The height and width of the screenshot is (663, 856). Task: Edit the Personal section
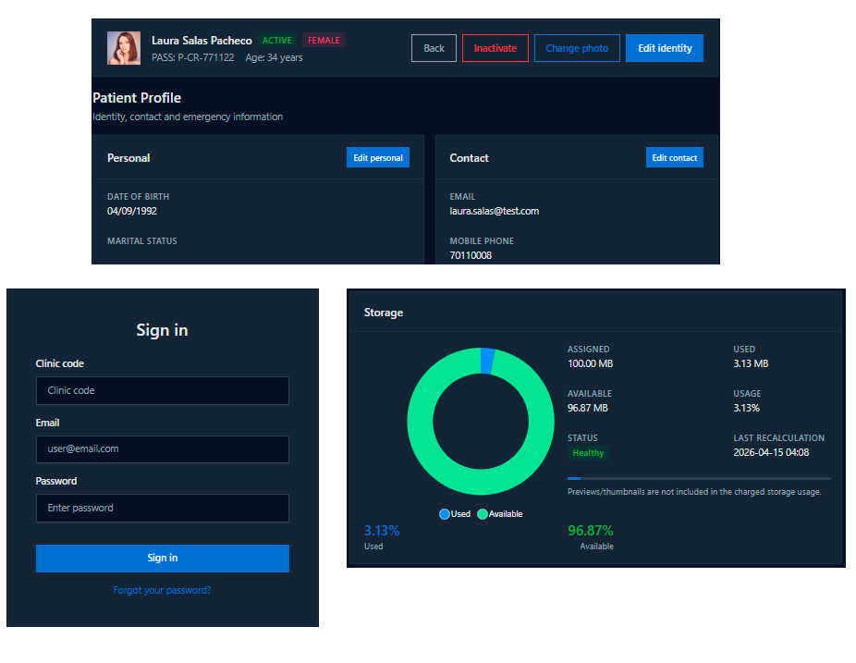(378, 158)
